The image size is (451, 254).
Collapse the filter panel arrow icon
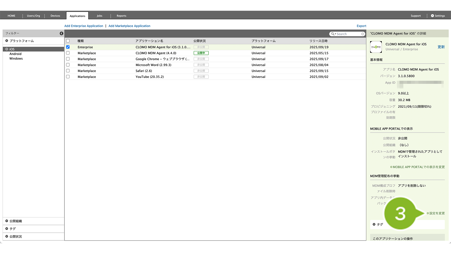[x=61, y=34]
